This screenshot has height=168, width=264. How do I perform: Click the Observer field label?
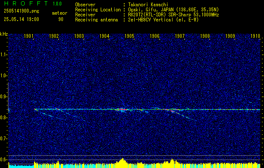[x=85, y=5]
